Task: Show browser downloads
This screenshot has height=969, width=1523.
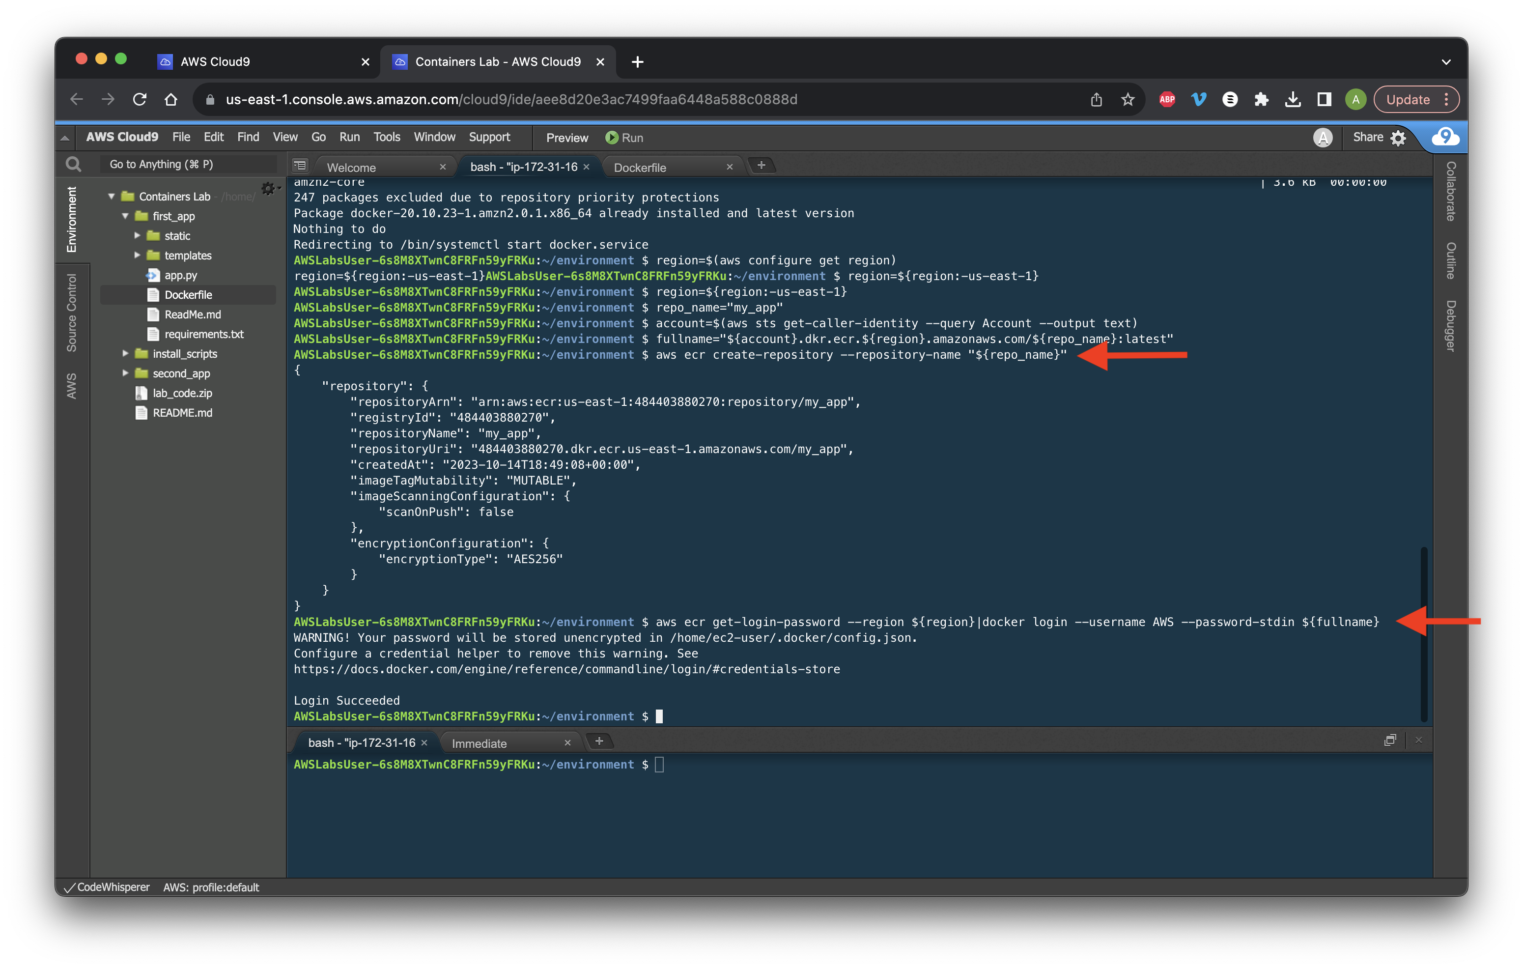Action: [1293, 99]
